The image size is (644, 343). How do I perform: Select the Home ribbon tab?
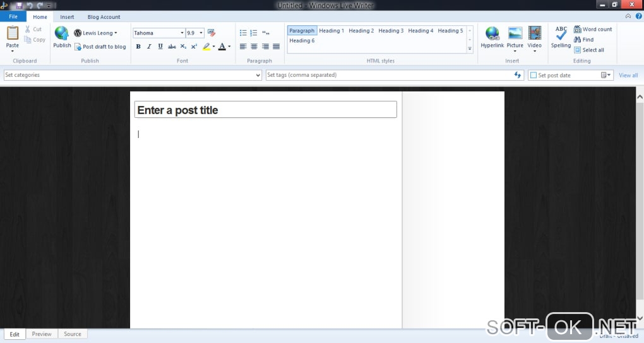tap(40, 17)
